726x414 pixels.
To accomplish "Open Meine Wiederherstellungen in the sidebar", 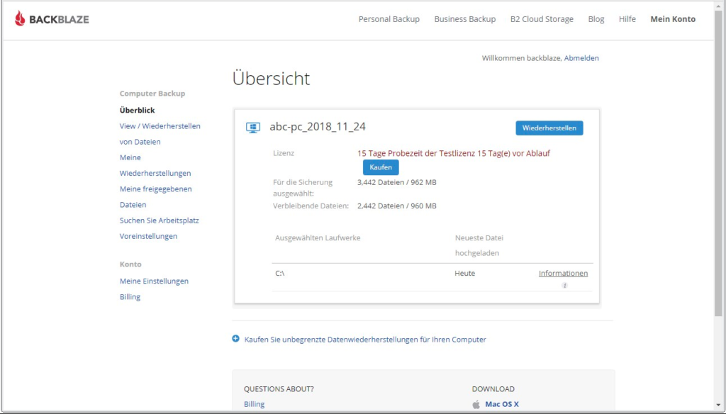I will (155, 165).
